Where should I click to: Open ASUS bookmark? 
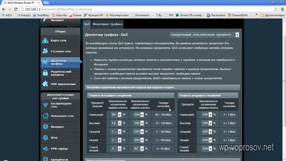pos(7,15)
